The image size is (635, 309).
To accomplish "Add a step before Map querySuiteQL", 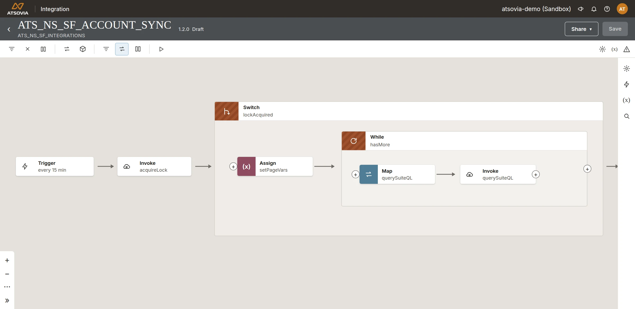I will [x=355, y=175].
